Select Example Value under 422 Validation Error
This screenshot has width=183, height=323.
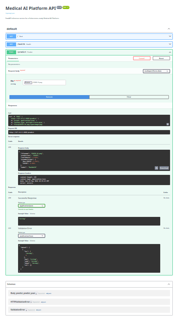tap(23, 241)
